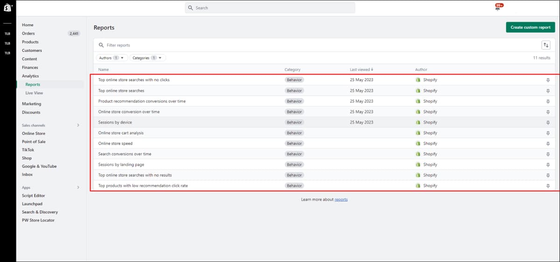Image resolution: width=560 pixels, height=262 pixels.
Task: Open the TikTok sales channel
Action: [28, 150]
